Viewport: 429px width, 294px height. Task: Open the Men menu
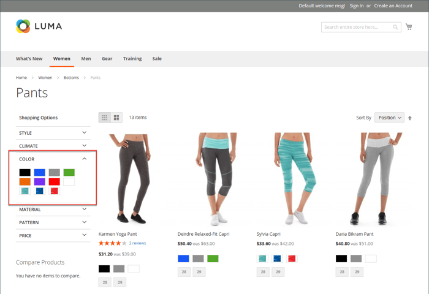click(x=86, y=59)
